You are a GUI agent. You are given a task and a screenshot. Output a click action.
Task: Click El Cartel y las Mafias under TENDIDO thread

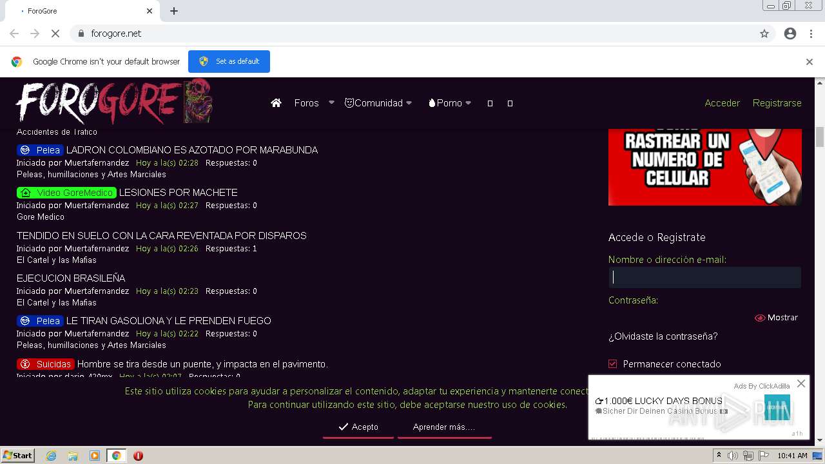tap(57, 260)
